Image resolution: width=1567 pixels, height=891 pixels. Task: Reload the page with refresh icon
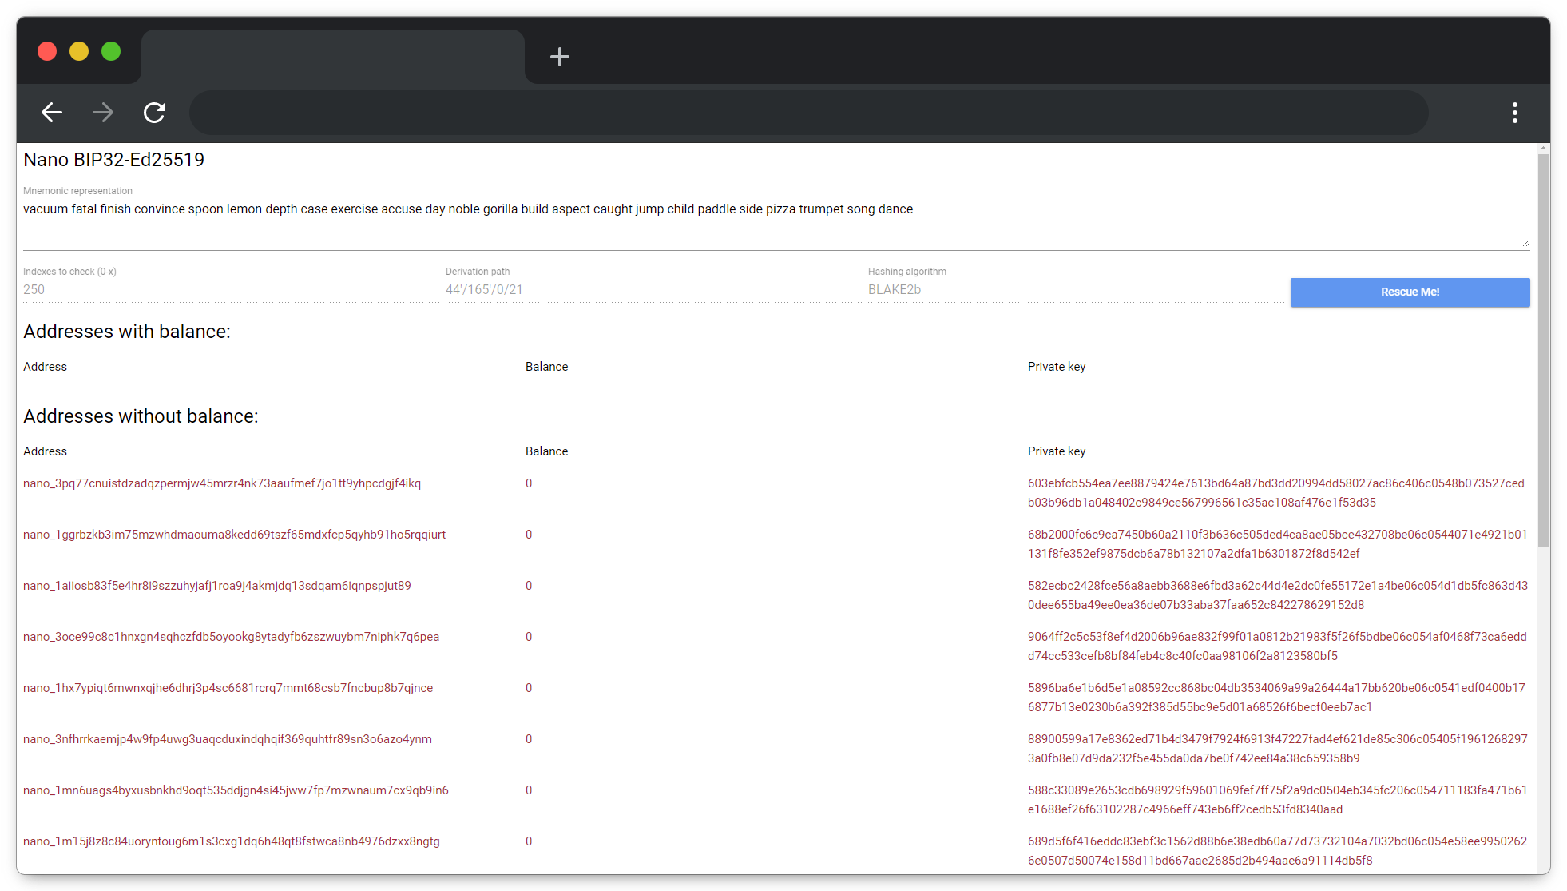point(154,113)
